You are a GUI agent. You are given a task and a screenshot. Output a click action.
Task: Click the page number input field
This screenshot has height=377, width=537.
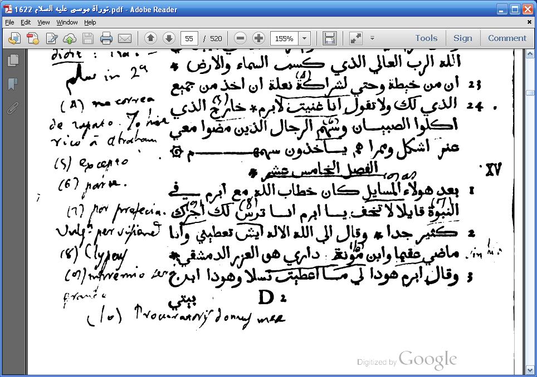(189, 38)
